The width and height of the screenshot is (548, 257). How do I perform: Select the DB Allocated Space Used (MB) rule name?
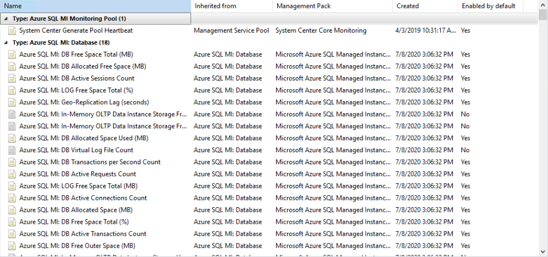[x=84, y=138]
